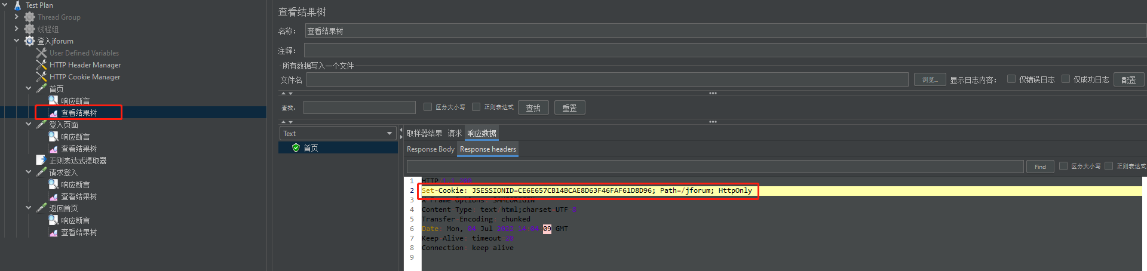Image resolution: width=1147 pixels, height=271 pixels.
Task: Click the 文件名 filename input field
Action: [608, 79]
